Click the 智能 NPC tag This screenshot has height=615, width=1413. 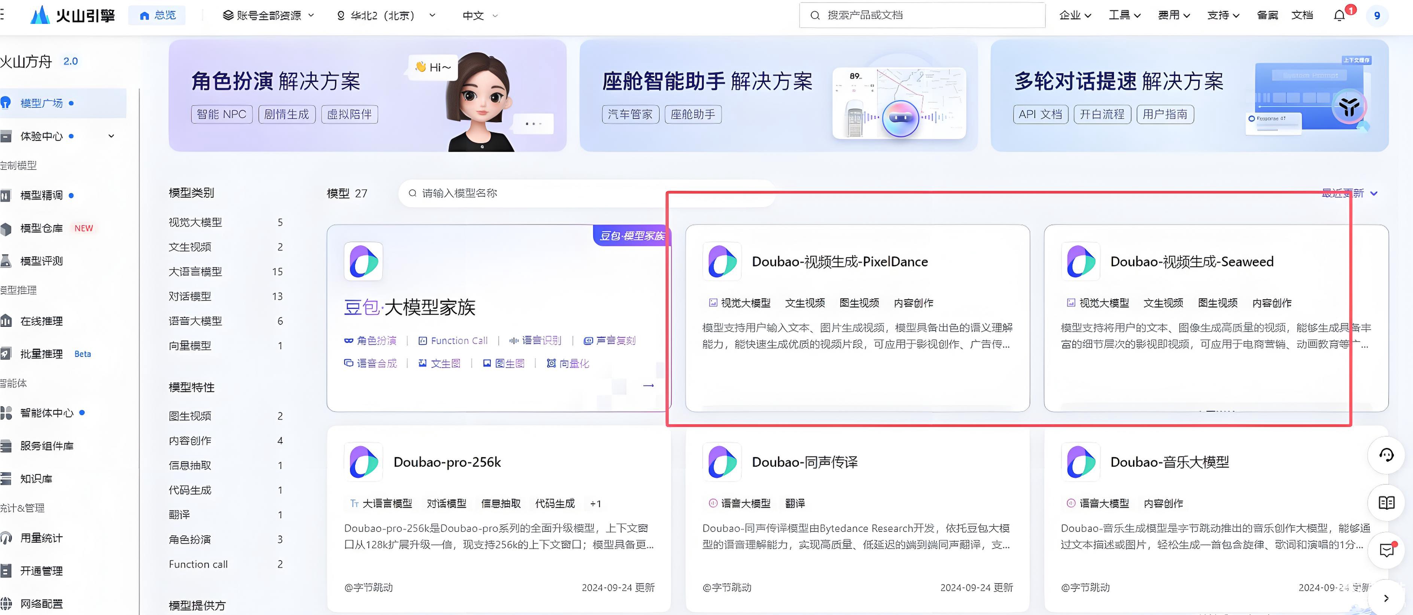coord(222,114)
